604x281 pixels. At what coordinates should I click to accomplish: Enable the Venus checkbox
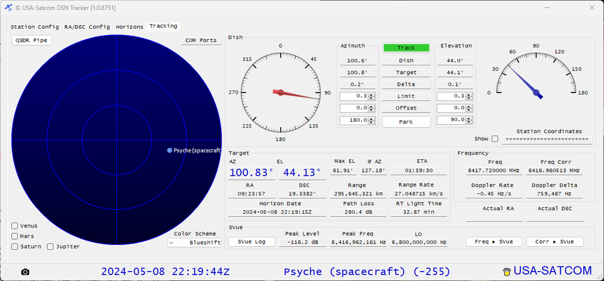click(15, 226)
